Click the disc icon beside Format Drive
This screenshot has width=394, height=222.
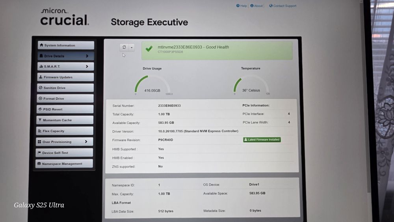pyautogui.click(x=40, y=98)
